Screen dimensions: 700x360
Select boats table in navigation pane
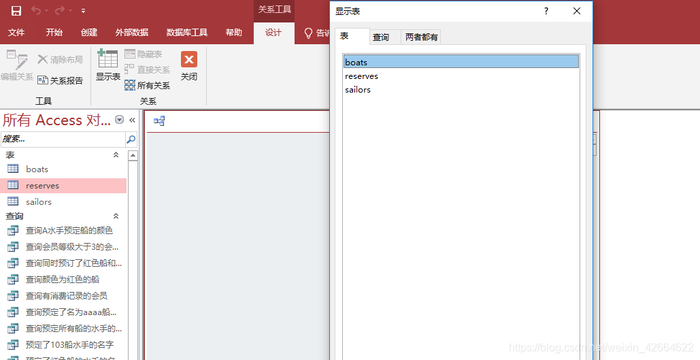point(63,169)
